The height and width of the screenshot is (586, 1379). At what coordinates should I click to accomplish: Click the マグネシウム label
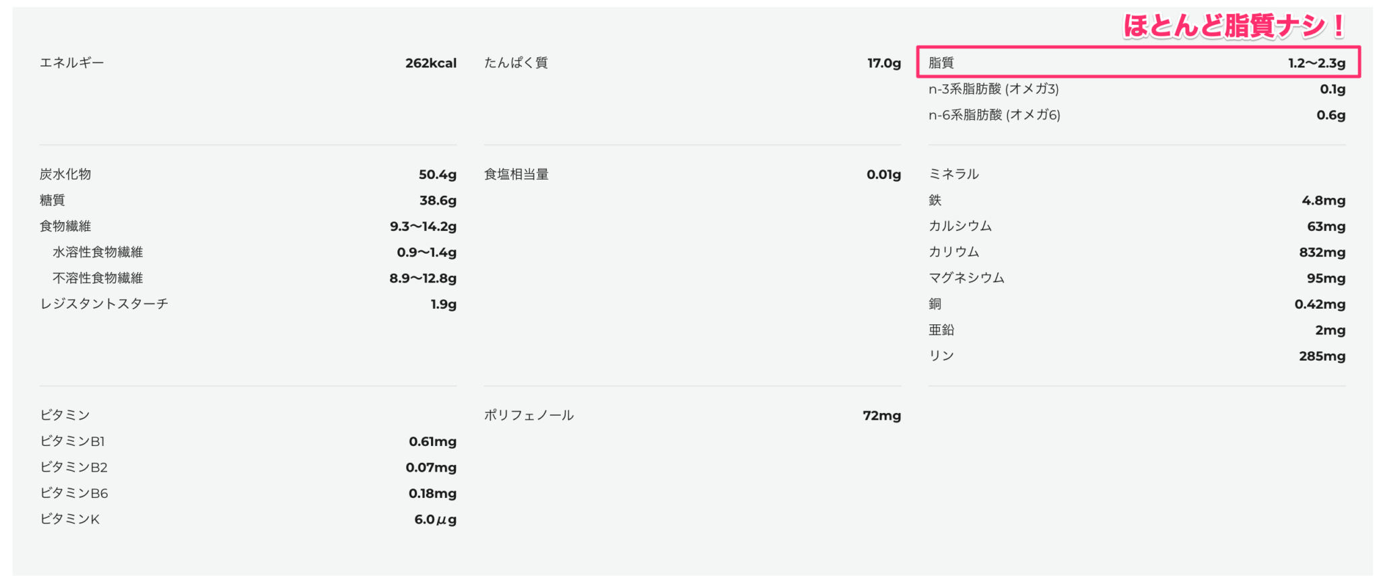[966, 279]
